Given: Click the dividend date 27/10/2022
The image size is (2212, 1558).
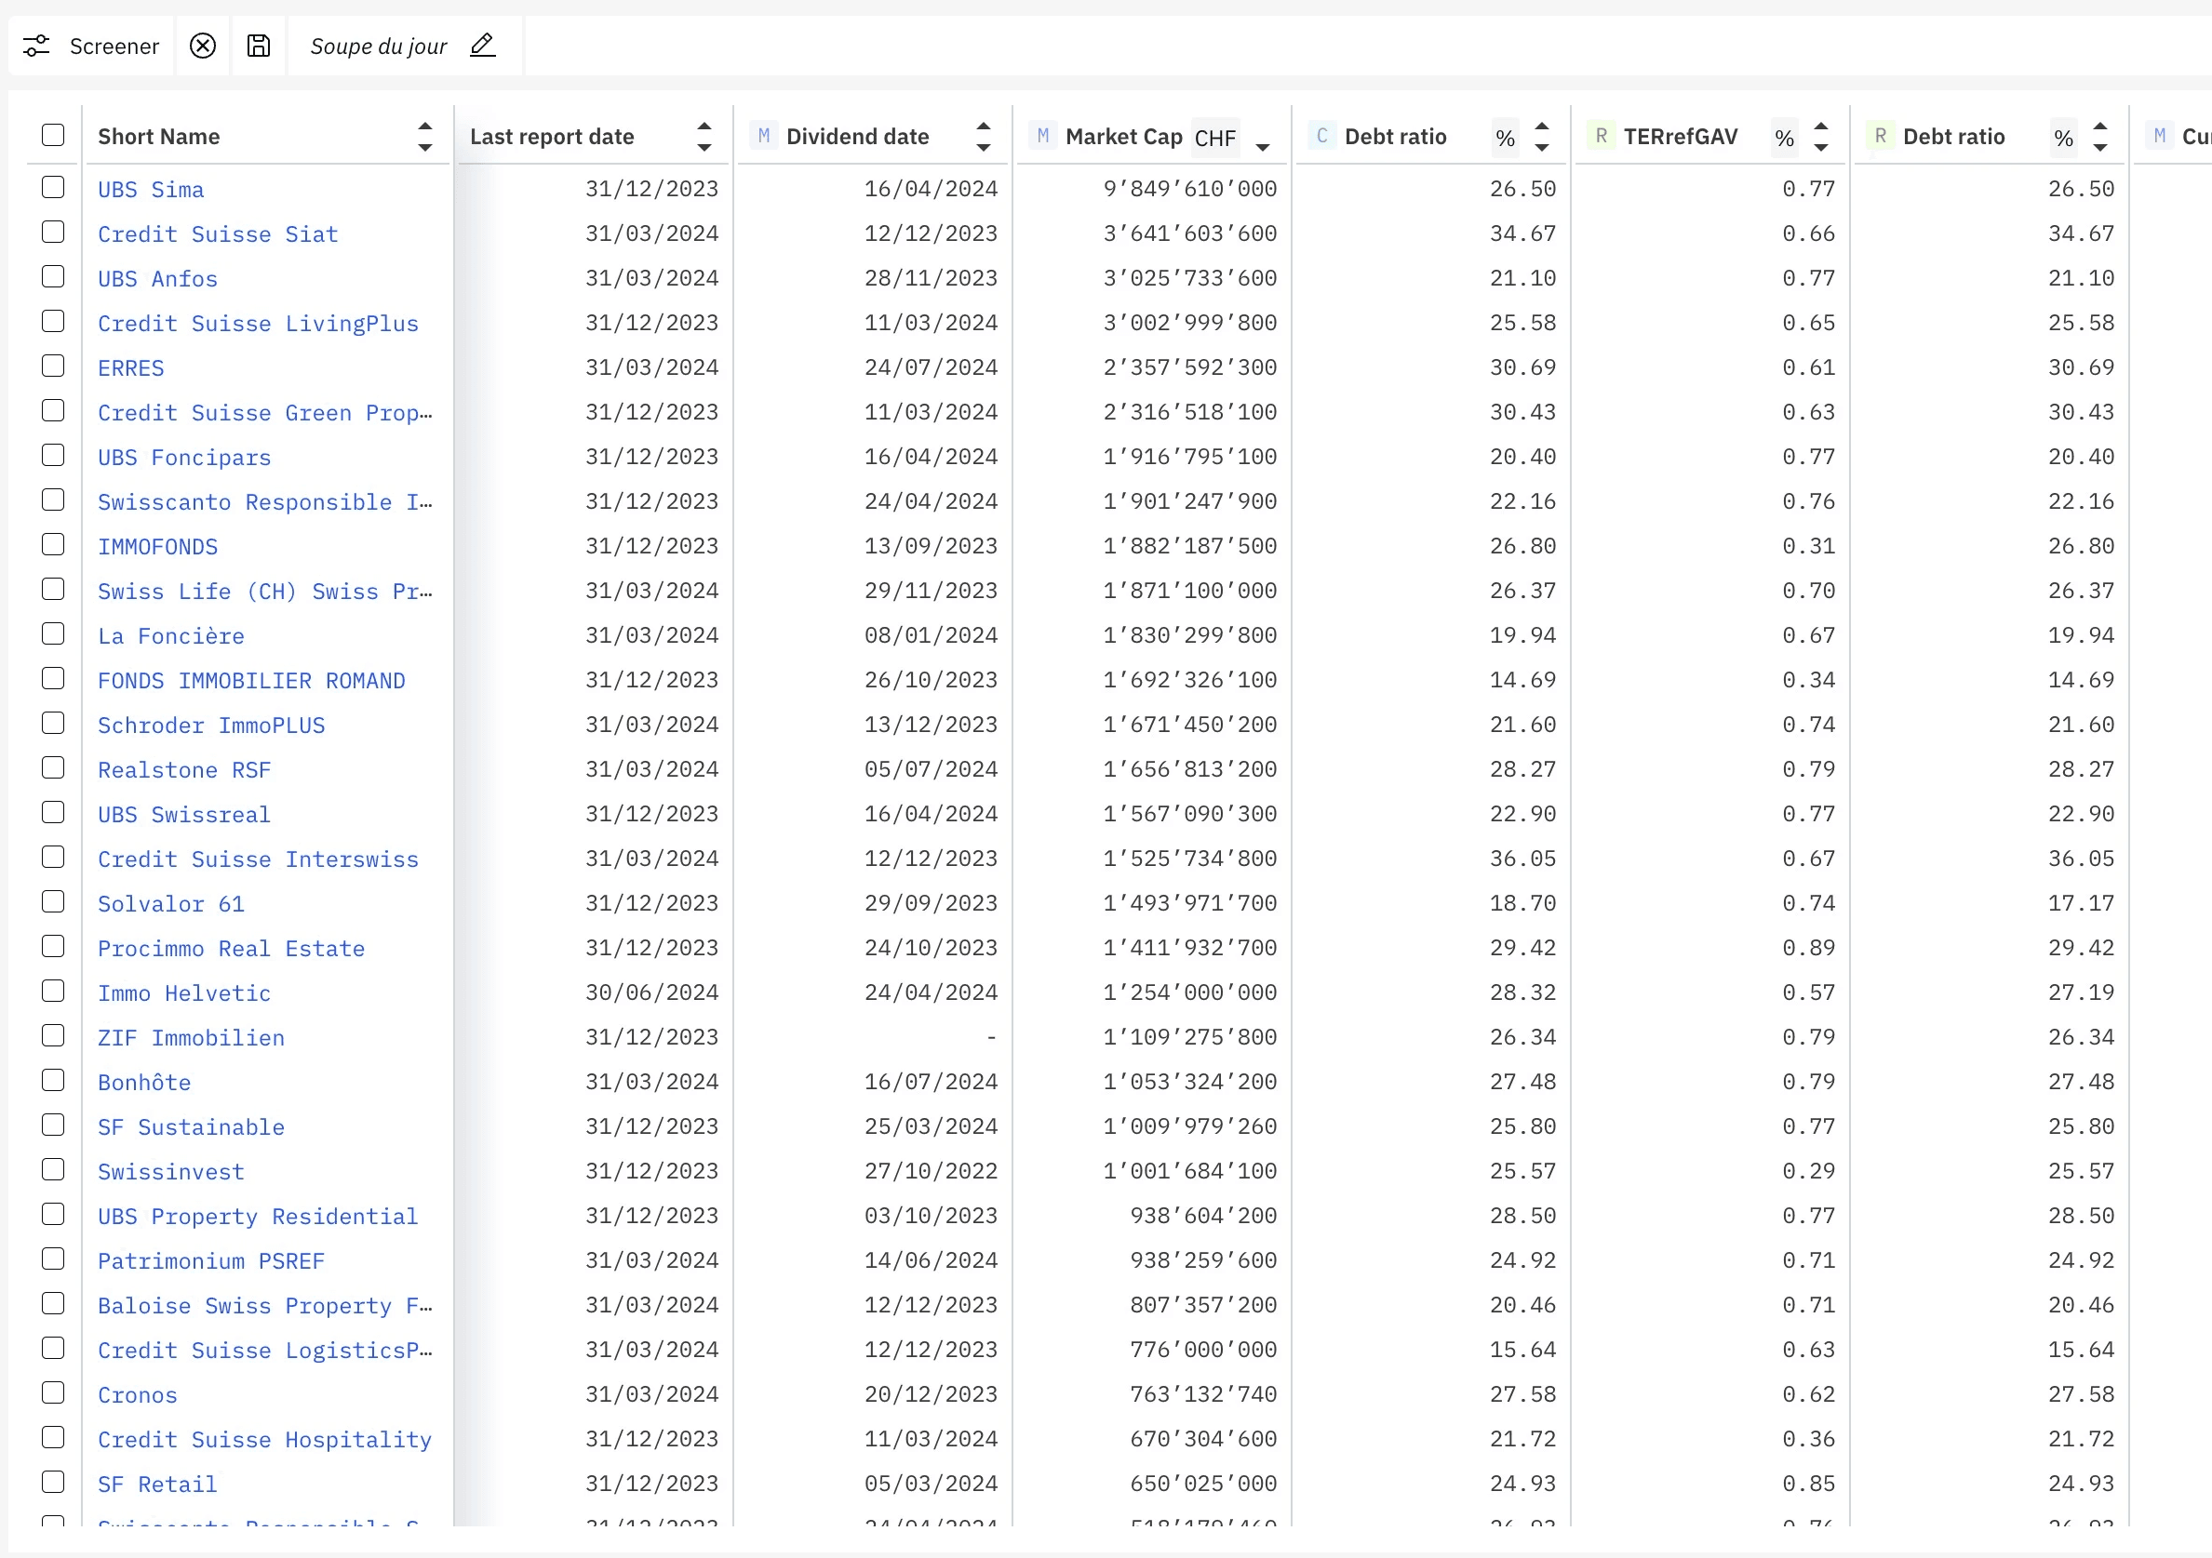Looking at the screenshot, I should tap(932, 1171).
